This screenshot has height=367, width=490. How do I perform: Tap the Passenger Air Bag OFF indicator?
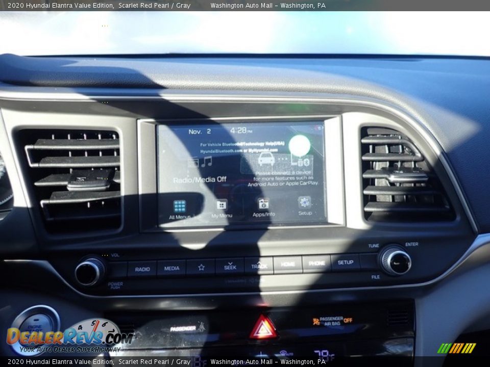332,321
